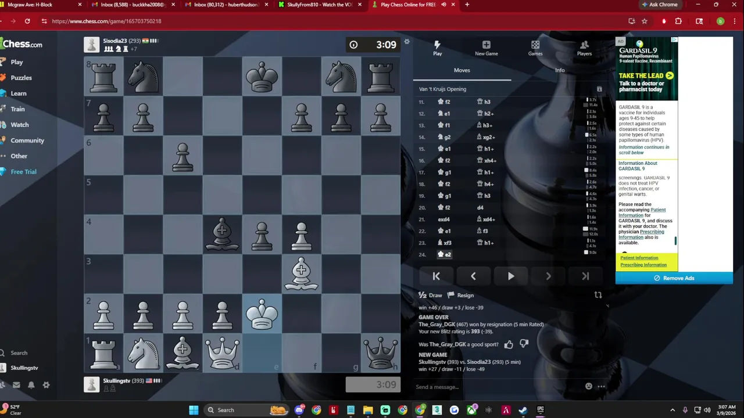The width and height of the screenshot is (744, 418).
Task: Open sidebar settings gear icon
Action: [x=46, y=385]
